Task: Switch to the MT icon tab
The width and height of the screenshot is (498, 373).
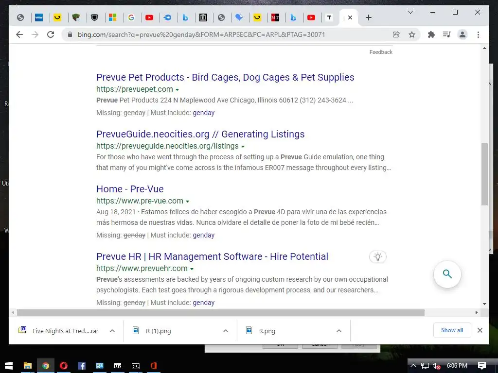Action: (x=275, y=18)
